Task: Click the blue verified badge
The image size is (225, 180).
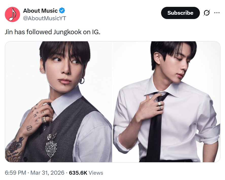Action: (62, 11)
